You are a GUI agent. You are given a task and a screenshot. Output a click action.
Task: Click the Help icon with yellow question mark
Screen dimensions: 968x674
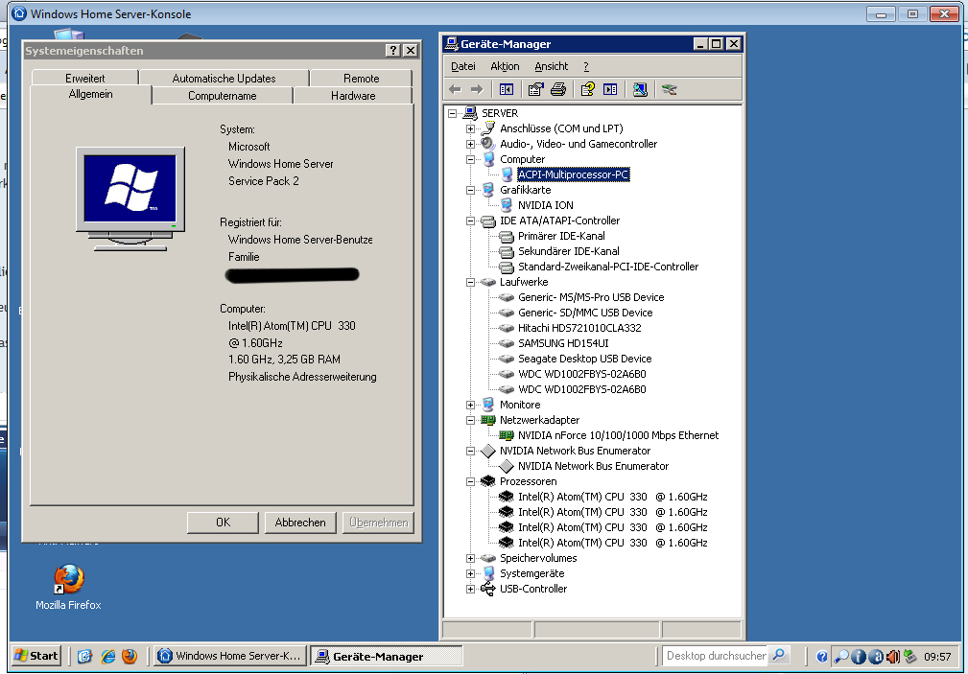(588, 90)
